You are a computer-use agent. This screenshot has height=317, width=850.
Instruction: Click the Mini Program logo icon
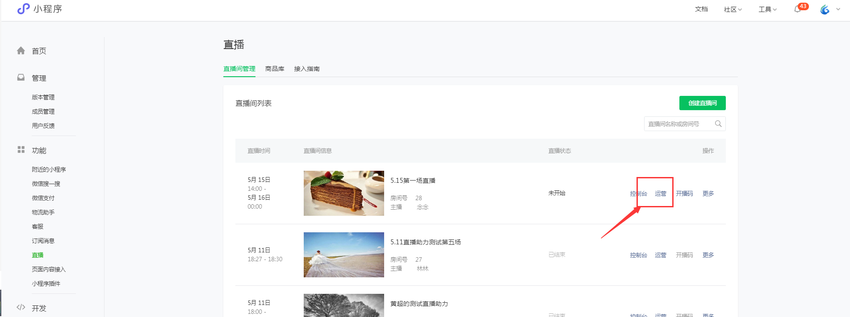(x=23, y=9)
